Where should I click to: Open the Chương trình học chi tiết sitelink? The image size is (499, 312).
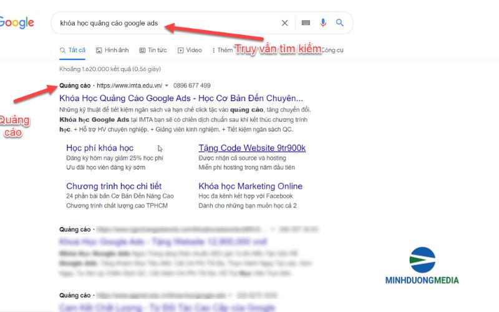(x=114, y=186)
